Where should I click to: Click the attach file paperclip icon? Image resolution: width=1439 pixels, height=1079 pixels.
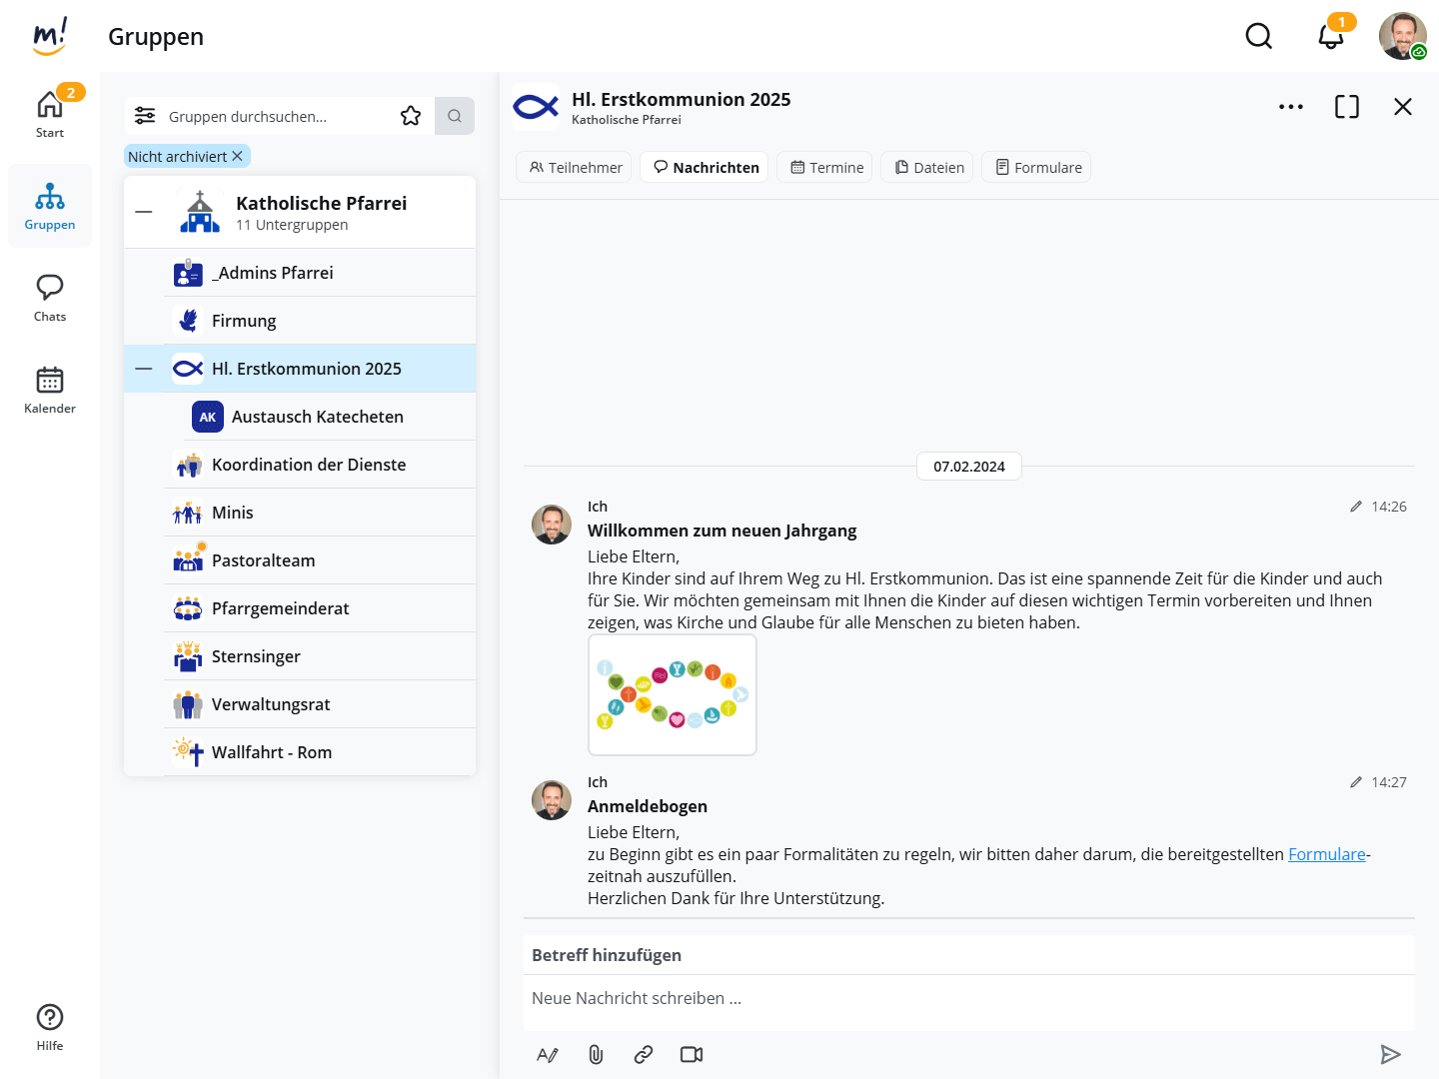tap(596, 1054)
